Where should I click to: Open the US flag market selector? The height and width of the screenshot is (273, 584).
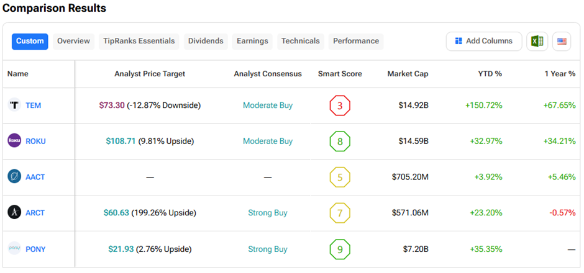[562, 41]
